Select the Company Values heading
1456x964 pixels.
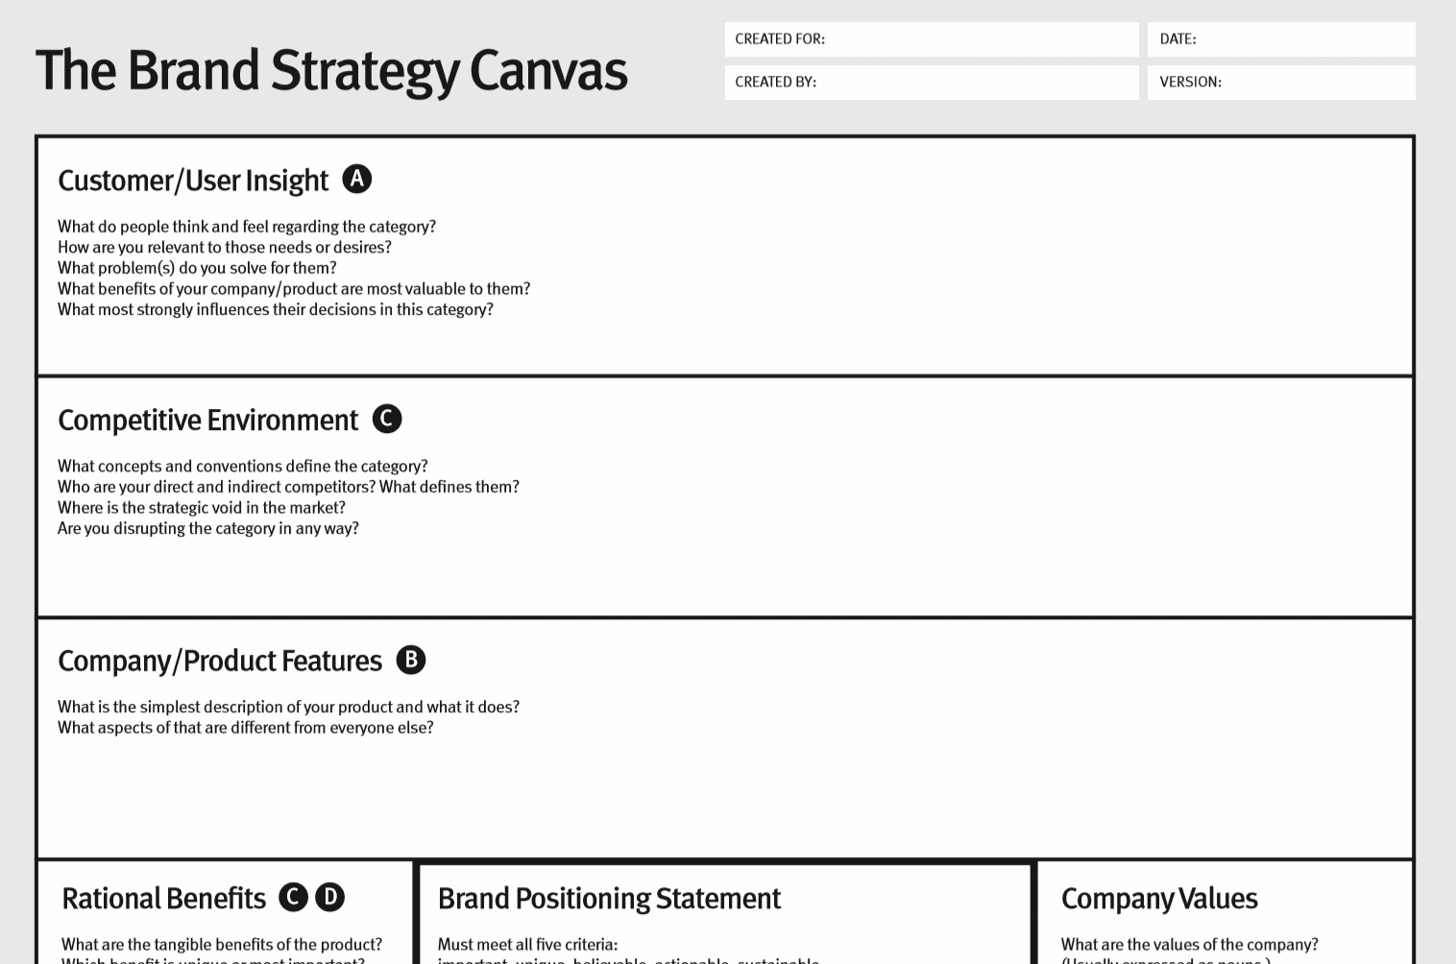click(1159, 899)
